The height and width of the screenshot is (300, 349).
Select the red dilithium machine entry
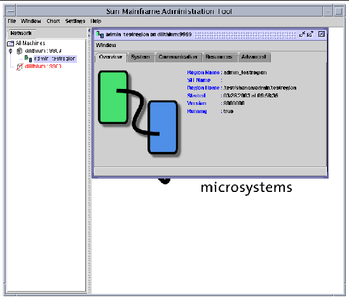(43, 66)
